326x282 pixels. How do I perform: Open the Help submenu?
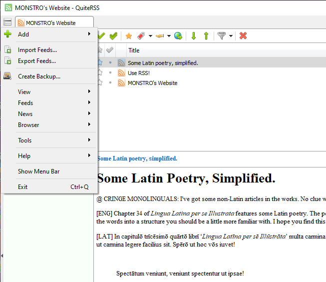pyautogui.click(x=50, y=155)
